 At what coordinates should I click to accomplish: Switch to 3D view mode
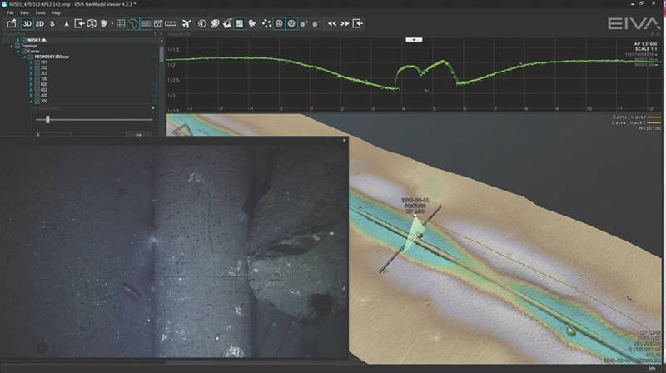click(x=27, y=24)
